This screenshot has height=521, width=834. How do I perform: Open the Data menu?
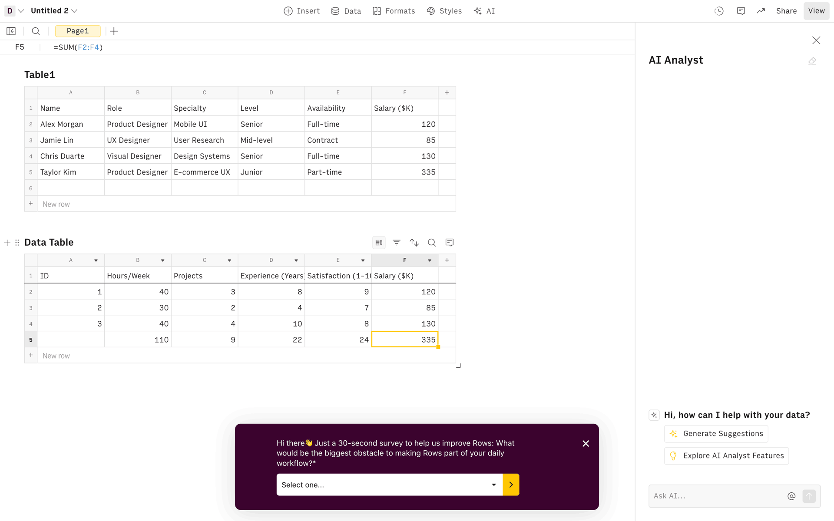[346, 11]
